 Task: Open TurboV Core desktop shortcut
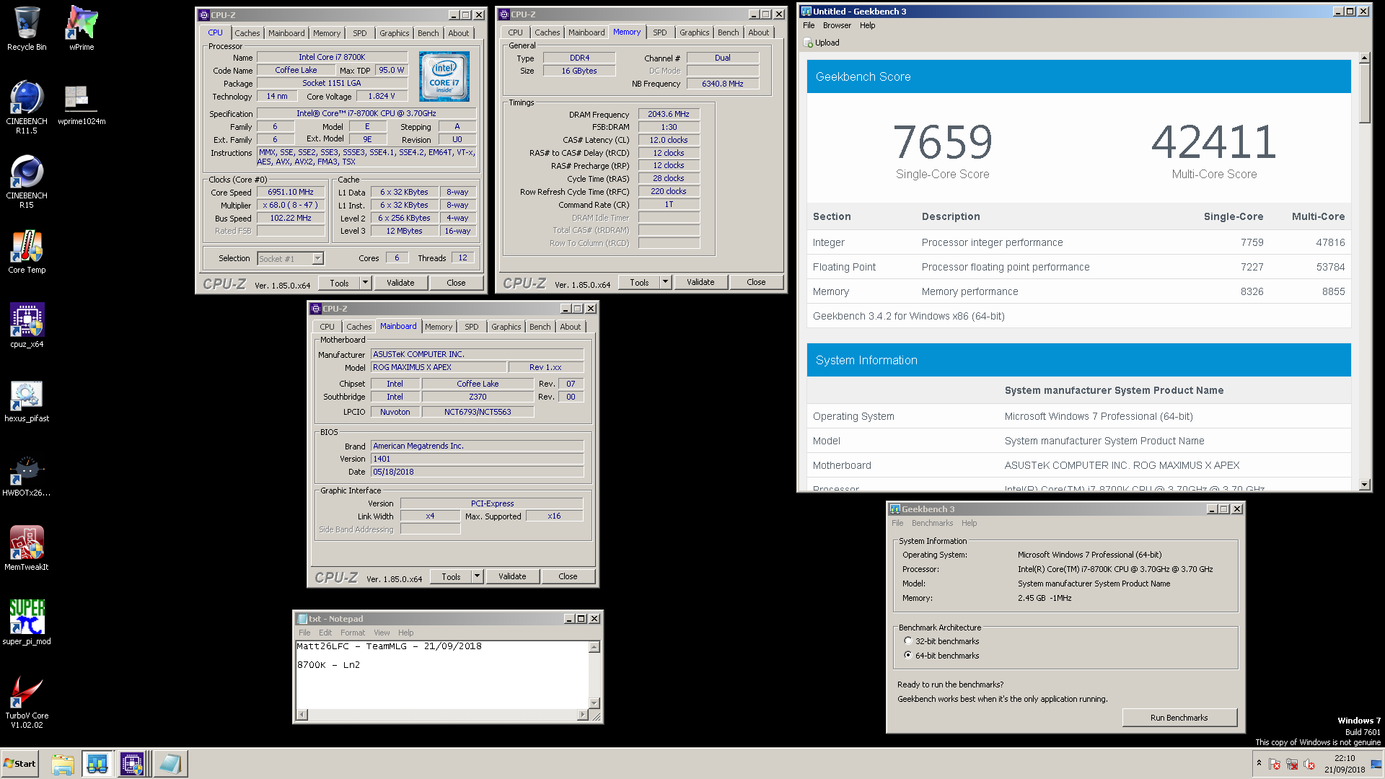(27, 702)
